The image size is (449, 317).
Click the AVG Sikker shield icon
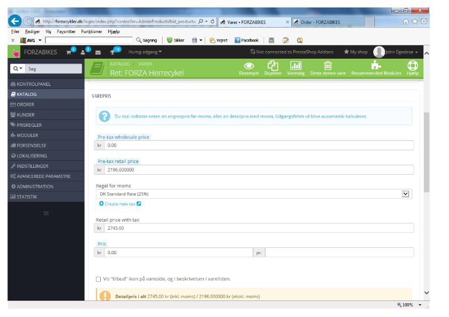point(175,40)
